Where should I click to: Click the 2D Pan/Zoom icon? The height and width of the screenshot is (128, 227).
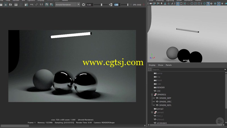coord(169,4)
